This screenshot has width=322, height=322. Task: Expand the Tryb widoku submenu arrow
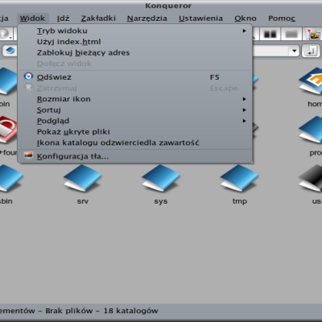click(244, 31)
